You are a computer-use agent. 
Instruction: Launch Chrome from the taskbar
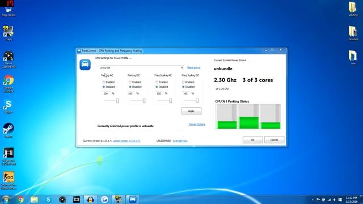[20, 199]
